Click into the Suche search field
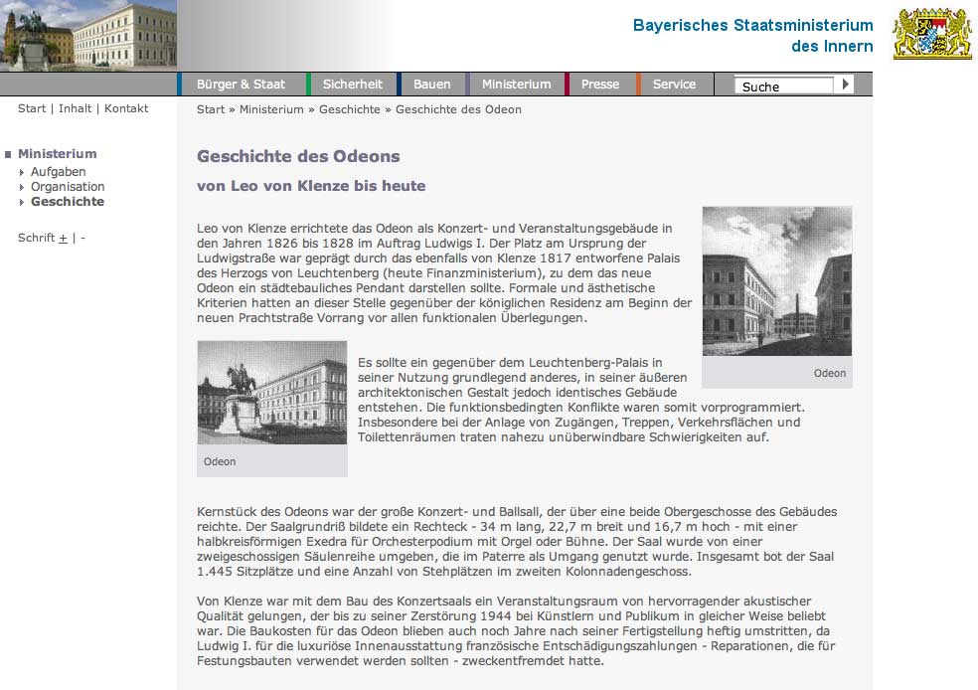The image size is (978, 690). click(x=785, y=86)
